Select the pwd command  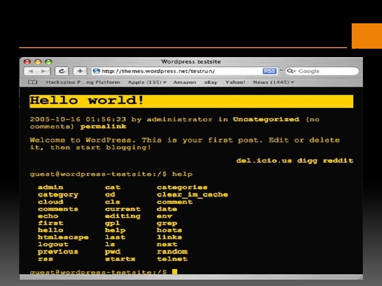coord(113,252)
